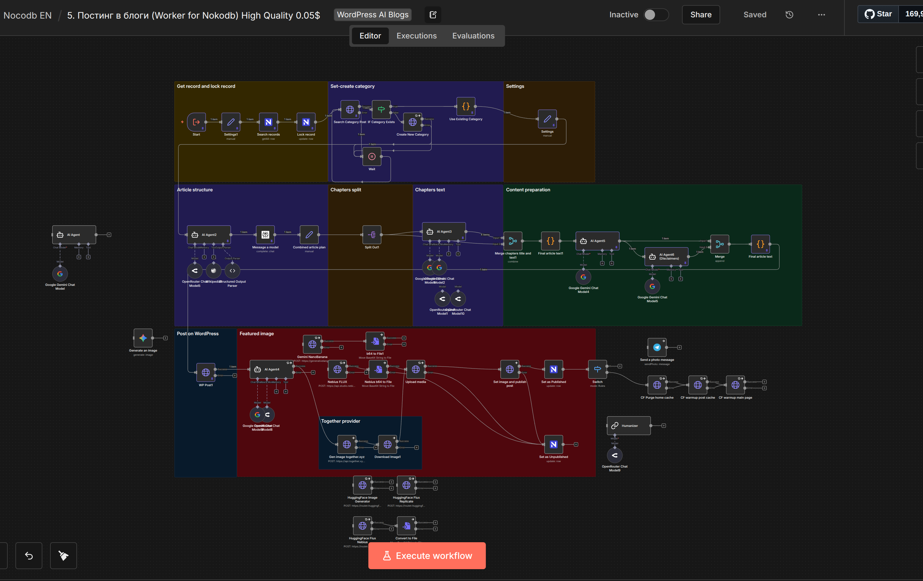The width and height of the screenshot is (923, 581).
Task: Click the Execute workflow button
Action: [x=427, y=555]
